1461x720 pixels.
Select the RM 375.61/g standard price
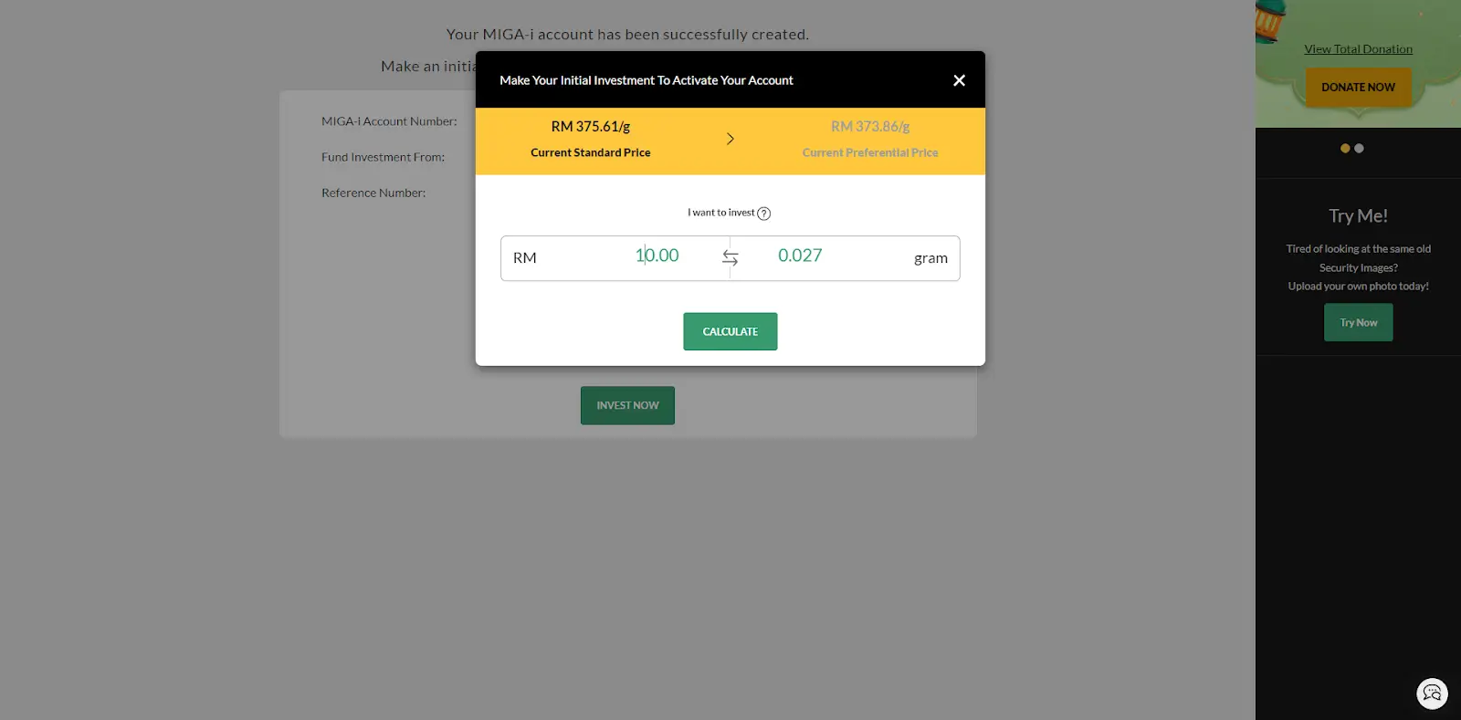tap(591, 127)
